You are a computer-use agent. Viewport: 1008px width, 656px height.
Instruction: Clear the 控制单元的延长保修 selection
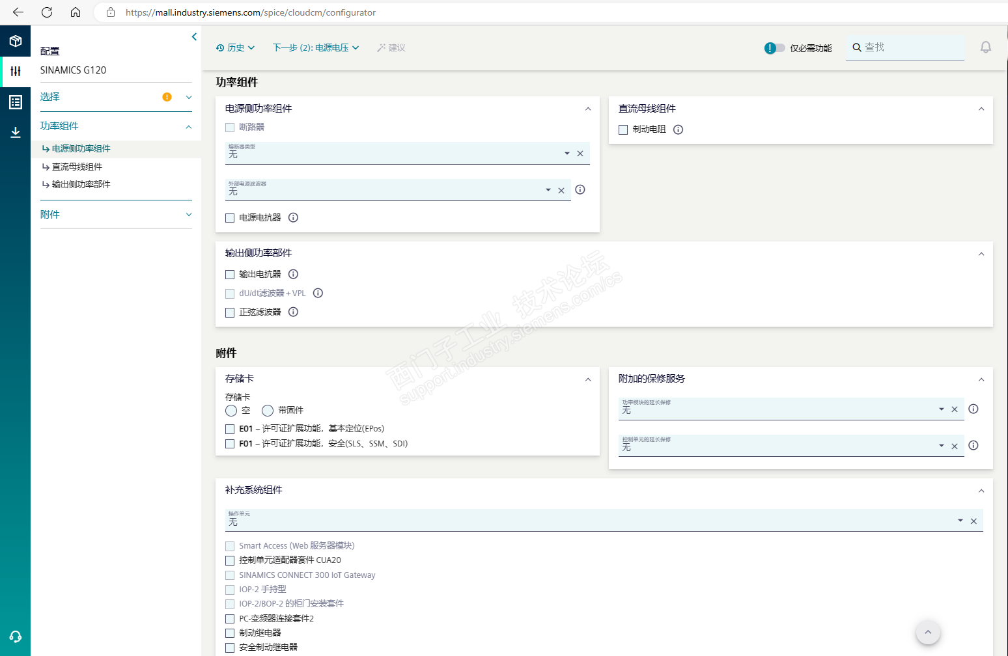[x=955, y=446]
